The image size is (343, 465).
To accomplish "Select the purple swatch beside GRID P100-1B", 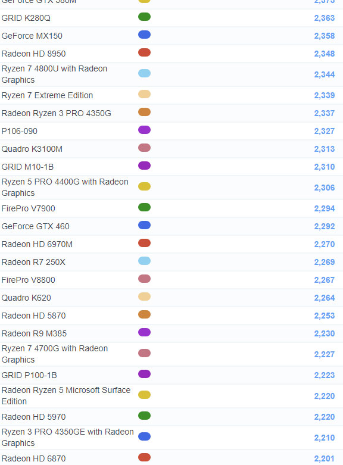I will (x=144, y=374).
